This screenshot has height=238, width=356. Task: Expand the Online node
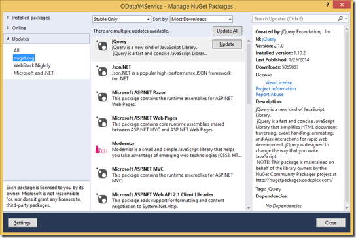[x=8, y=28]
